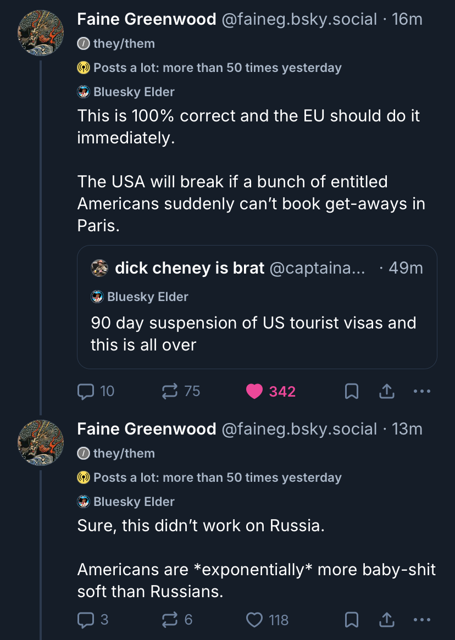Like the second post with 118 likes
This screenshot has height=640, width=455.
point(255,620)
